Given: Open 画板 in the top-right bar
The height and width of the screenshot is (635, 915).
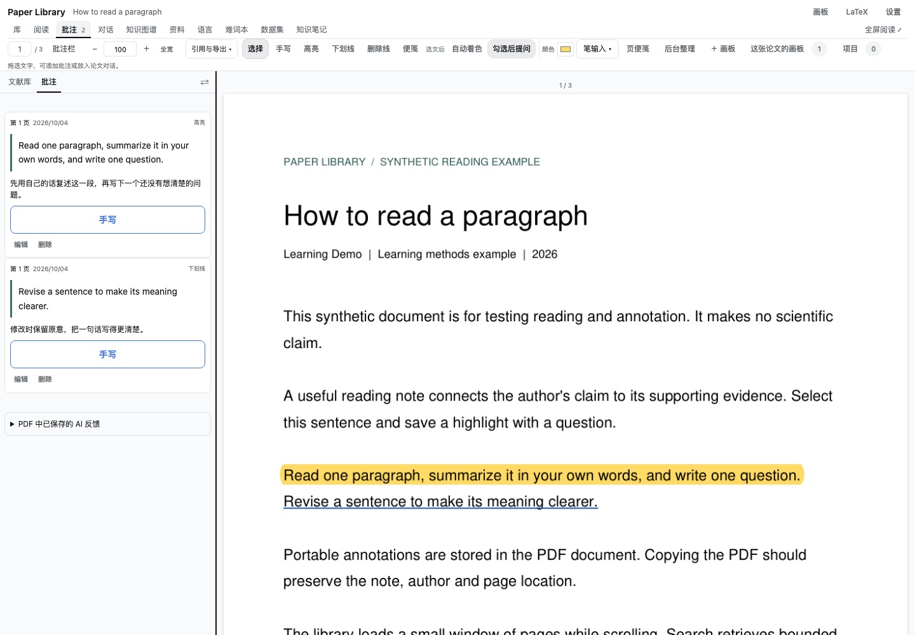Looking at the screenshot, I should point(820,12).
